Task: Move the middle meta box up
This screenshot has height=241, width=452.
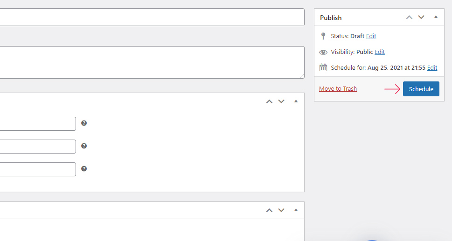Action: (x=269, y=101)
